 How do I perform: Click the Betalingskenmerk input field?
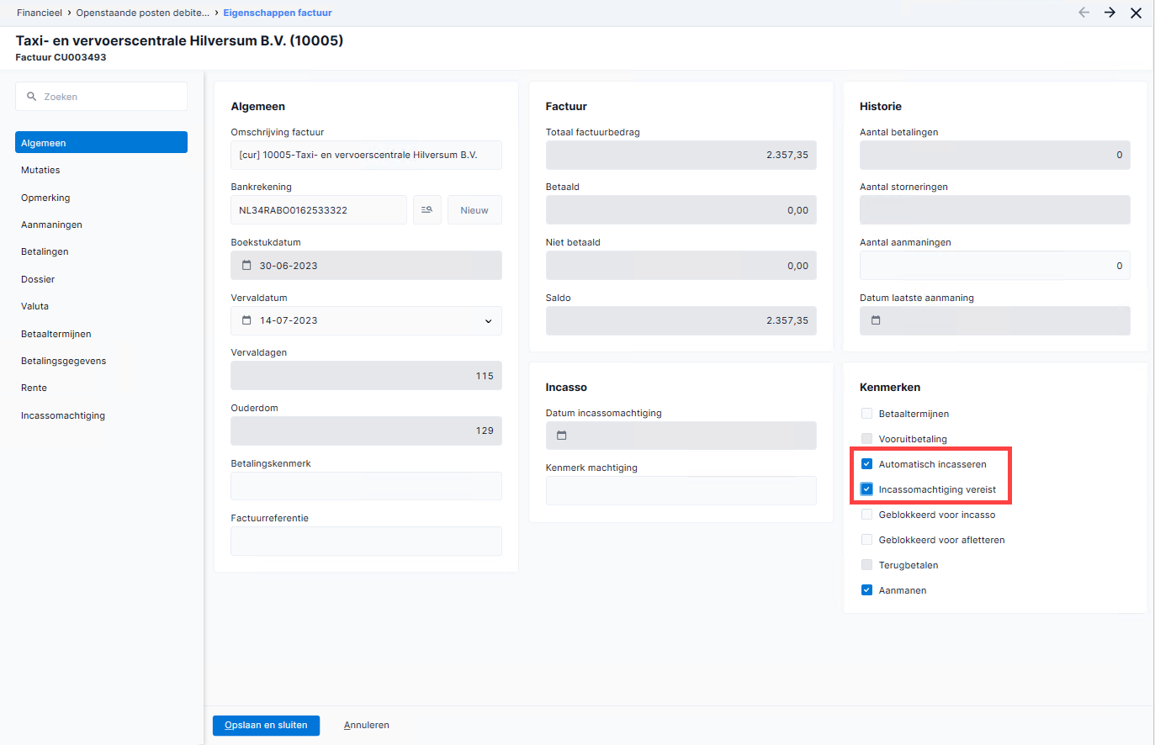coord(366,486)
